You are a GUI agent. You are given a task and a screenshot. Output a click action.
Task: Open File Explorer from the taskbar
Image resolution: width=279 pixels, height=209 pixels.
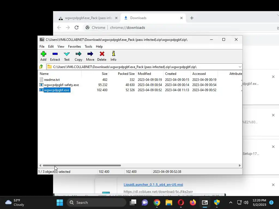click(x=169, y=202)
